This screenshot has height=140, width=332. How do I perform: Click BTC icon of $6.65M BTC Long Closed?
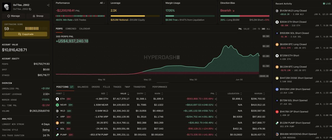(277, 44)
